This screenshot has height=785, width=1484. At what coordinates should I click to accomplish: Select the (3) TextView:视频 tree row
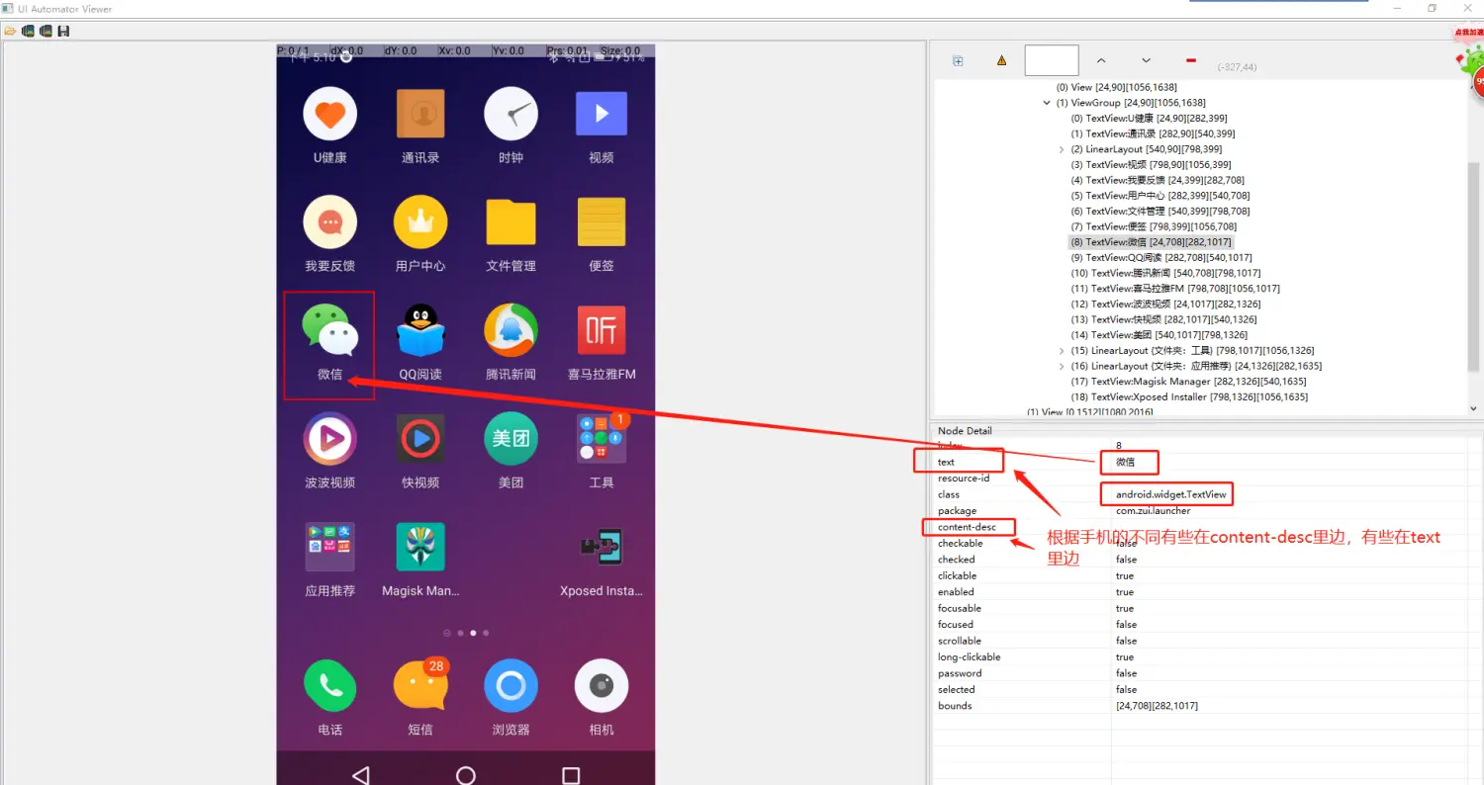pyautogui.click(x=1151, y=165)
